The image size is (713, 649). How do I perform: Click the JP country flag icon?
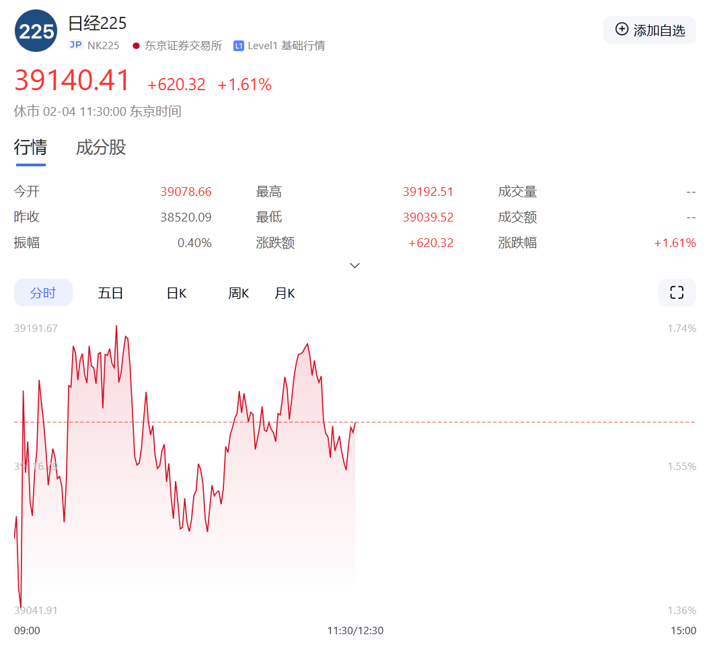pos(74,45)
